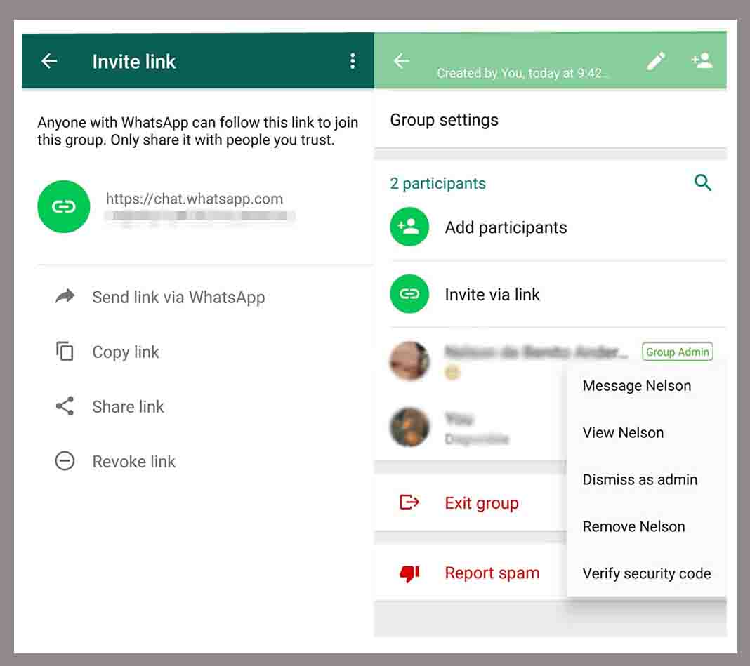Tap the https://chat.whatsapp.com link text
The height and width of the screenshot is (666, 750).
point(195,199)
